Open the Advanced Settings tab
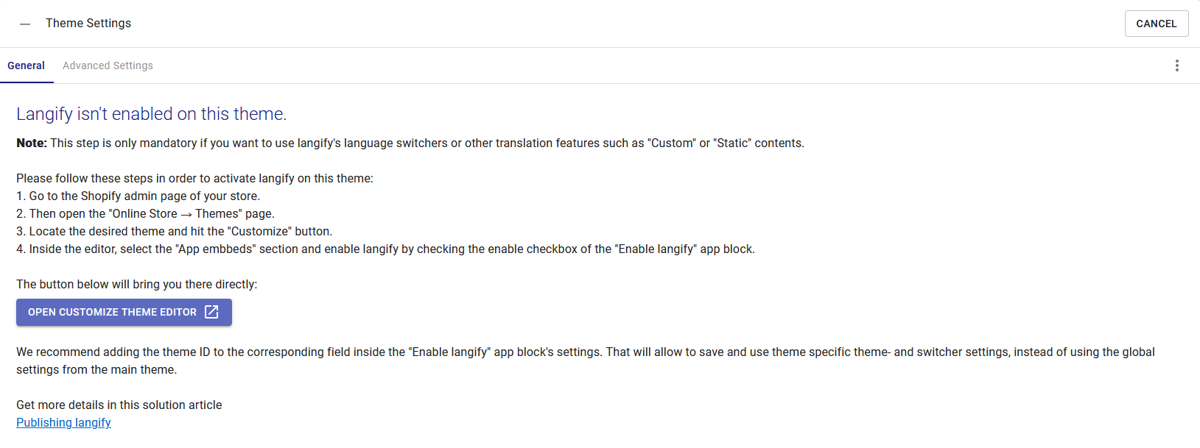 [x=108, y=65]
